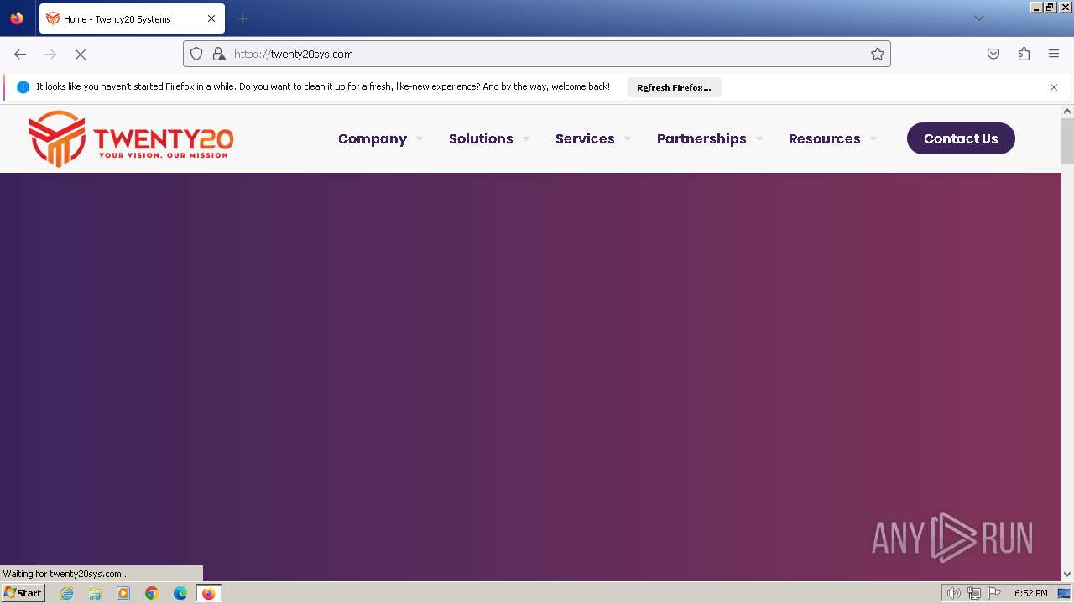This screenshot has height=604, width=1074.
Task: Close the Home - Twenty20 Systems tab
Action: (x=211, y=18)
